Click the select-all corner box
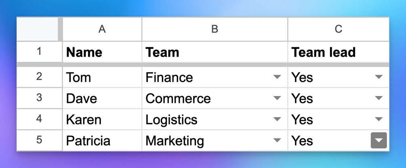Image resolution: width=406 pixels, height=168 pixels. coord(38,29)
